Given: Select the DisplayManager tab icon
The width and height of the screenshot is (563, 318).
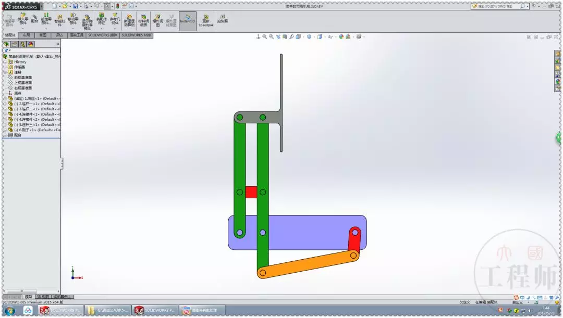Looking at the screenshot, I should coord(31,44).
